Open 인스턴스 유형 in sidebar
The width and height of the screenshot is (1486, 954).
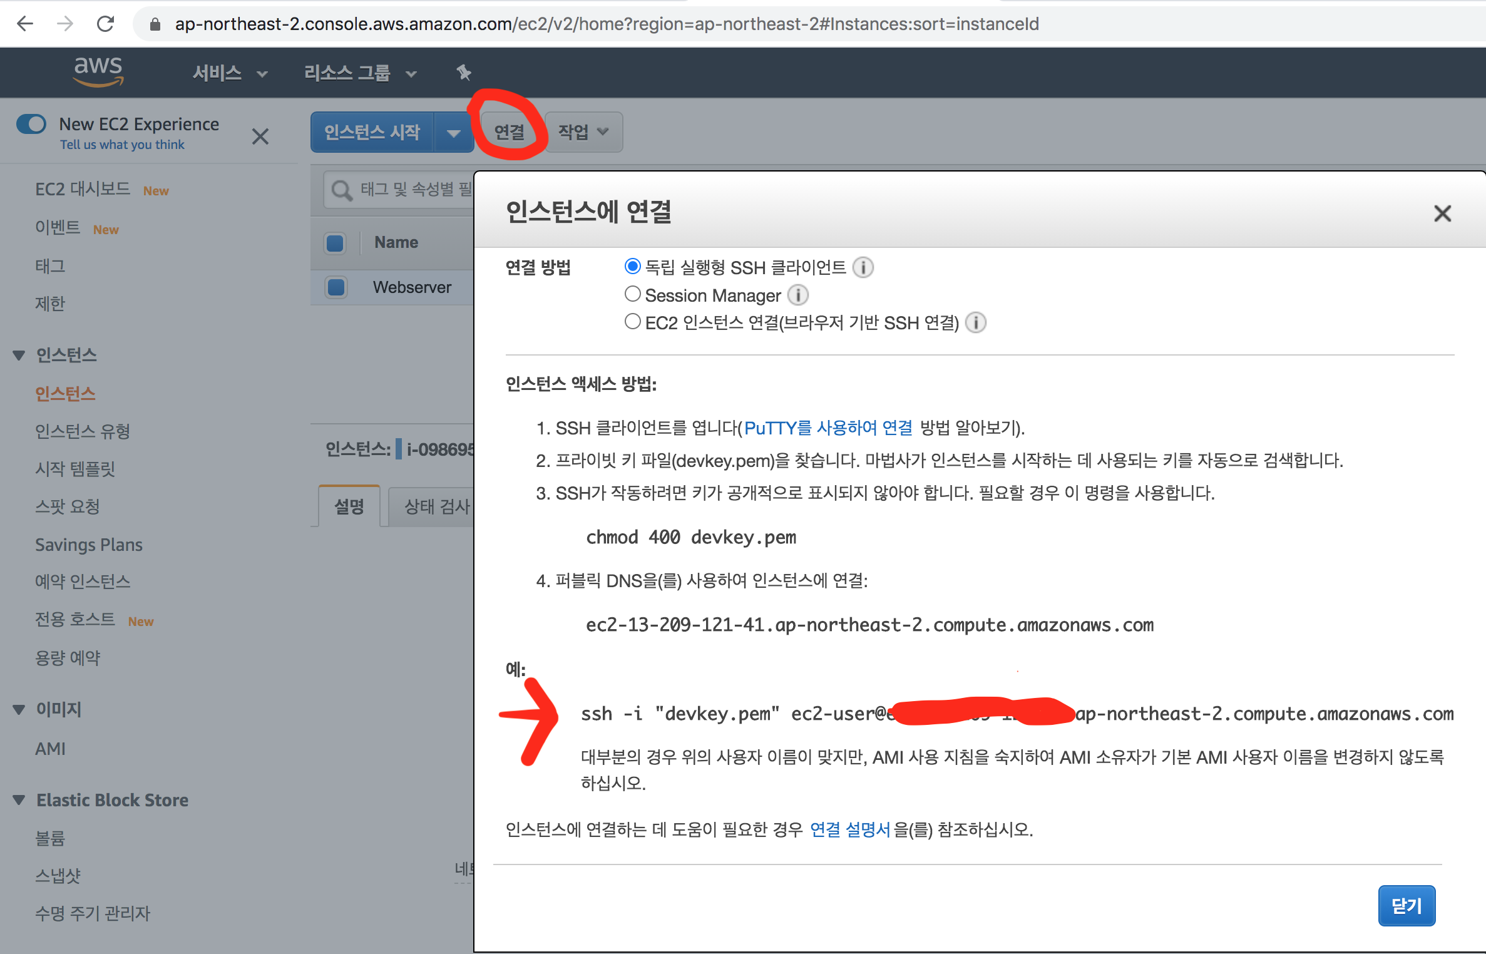pyautogui.click(x=83, y=431)
